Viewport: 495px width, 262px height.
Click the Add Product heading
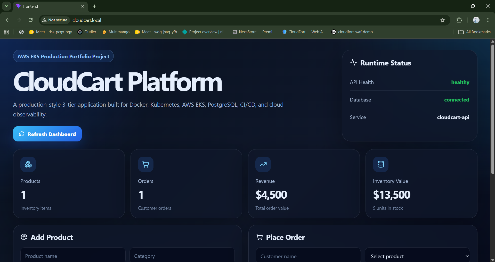pyautogui.click(x=52, y=237)
